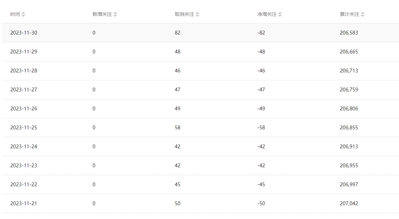
Task: Click new followers 0 in 2023-11-25 row
Action: pyautogui.click(x=94, y=128)
